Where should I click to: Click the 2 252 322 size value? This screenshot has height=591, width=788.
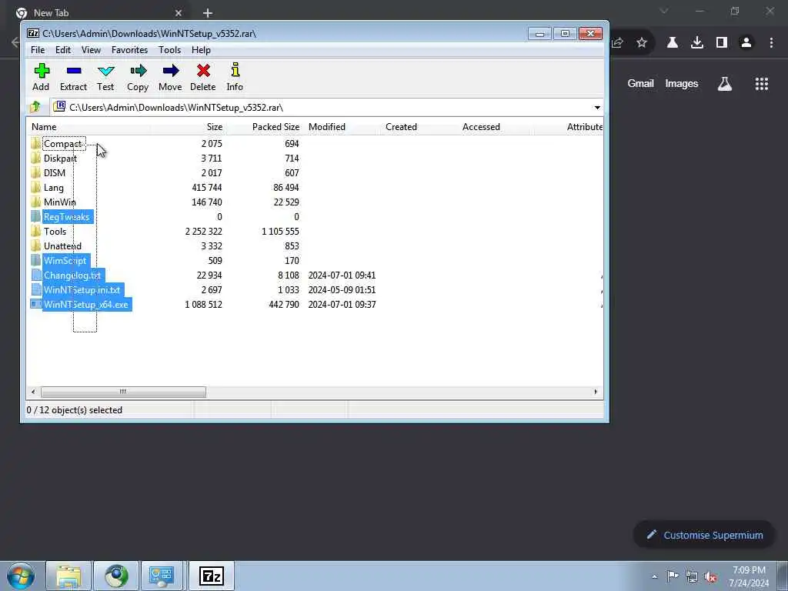(x=203, y=231)
